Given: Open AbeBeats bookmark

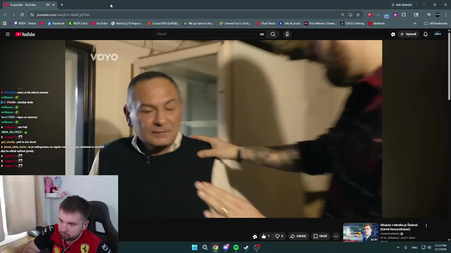Looking at the screenshot, I should click(376, 24).
